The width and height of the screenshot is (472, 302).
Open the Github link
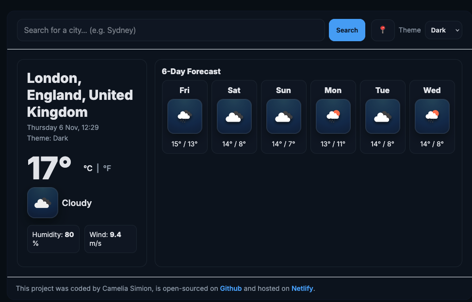coord(230,288)
